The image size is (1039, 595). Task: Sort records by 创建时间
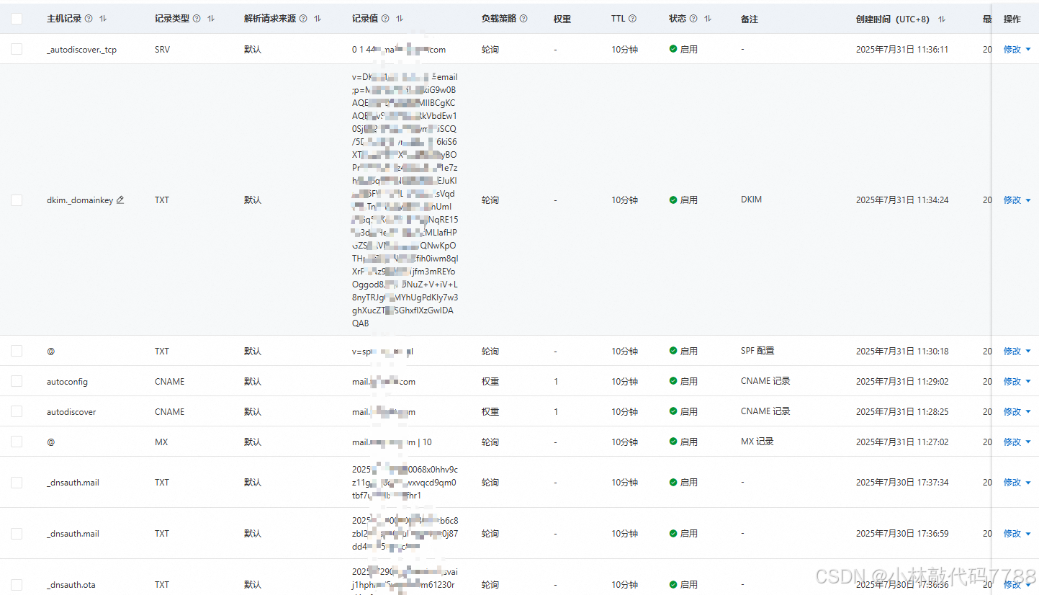[941, 18]
